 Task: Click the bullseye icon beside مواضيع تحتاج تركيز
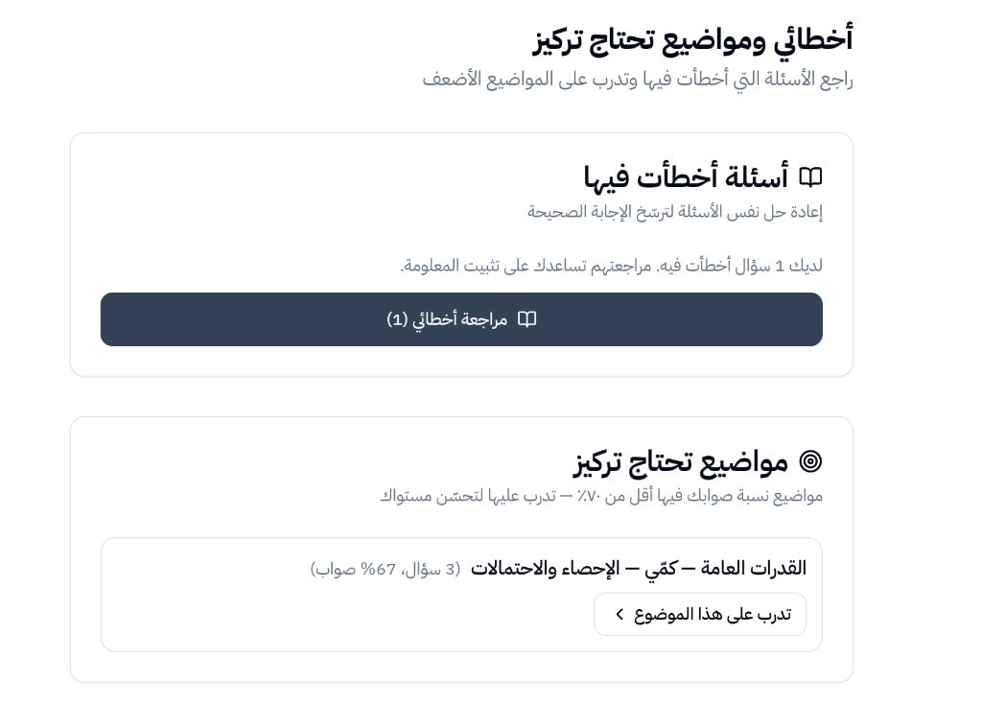click(811, 461)
